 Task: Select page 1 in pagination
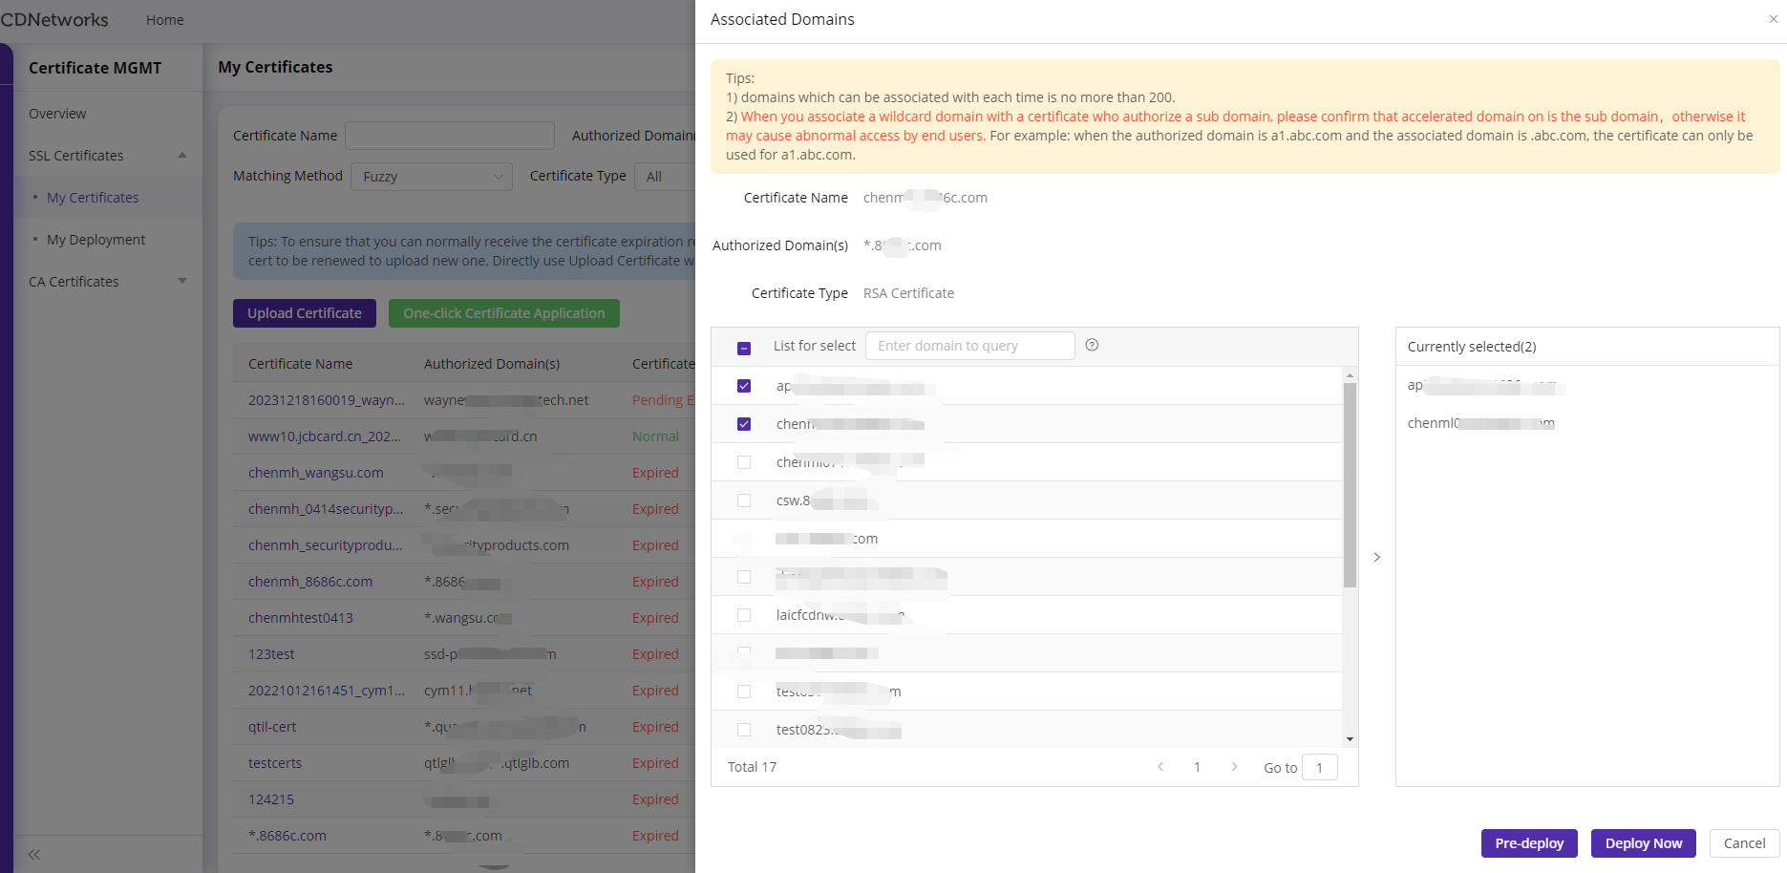coord(1197,767)
